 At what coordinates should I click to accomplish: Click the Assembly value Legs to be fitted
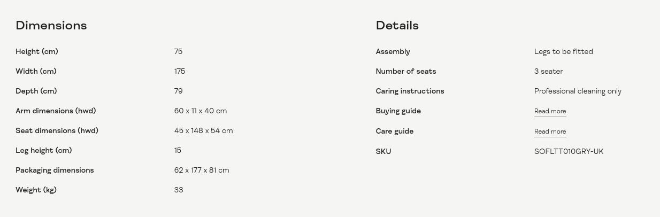click(x=563, y=52)
